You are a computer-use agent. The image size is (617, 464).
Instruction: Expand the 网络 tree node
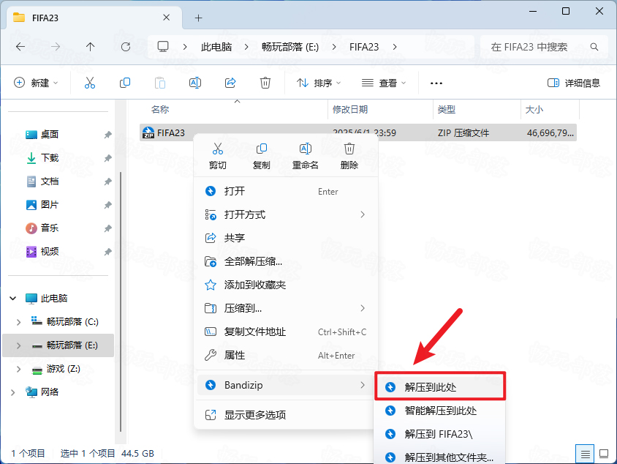[x=13, y=392]
